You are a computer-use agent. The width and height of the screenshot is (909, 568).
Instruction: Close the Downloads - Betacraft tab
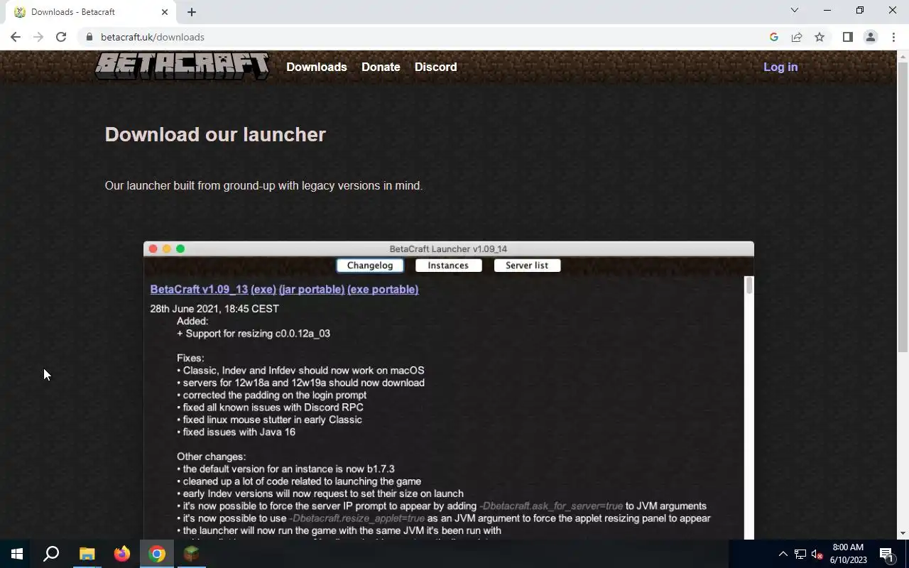click(x=165, y=12)
